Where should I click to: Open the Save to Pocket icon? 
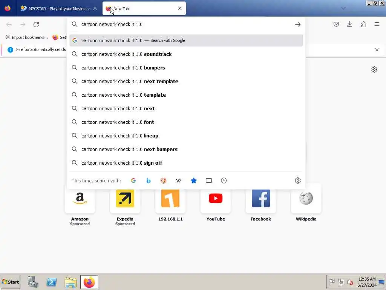[x=336, y=24]
